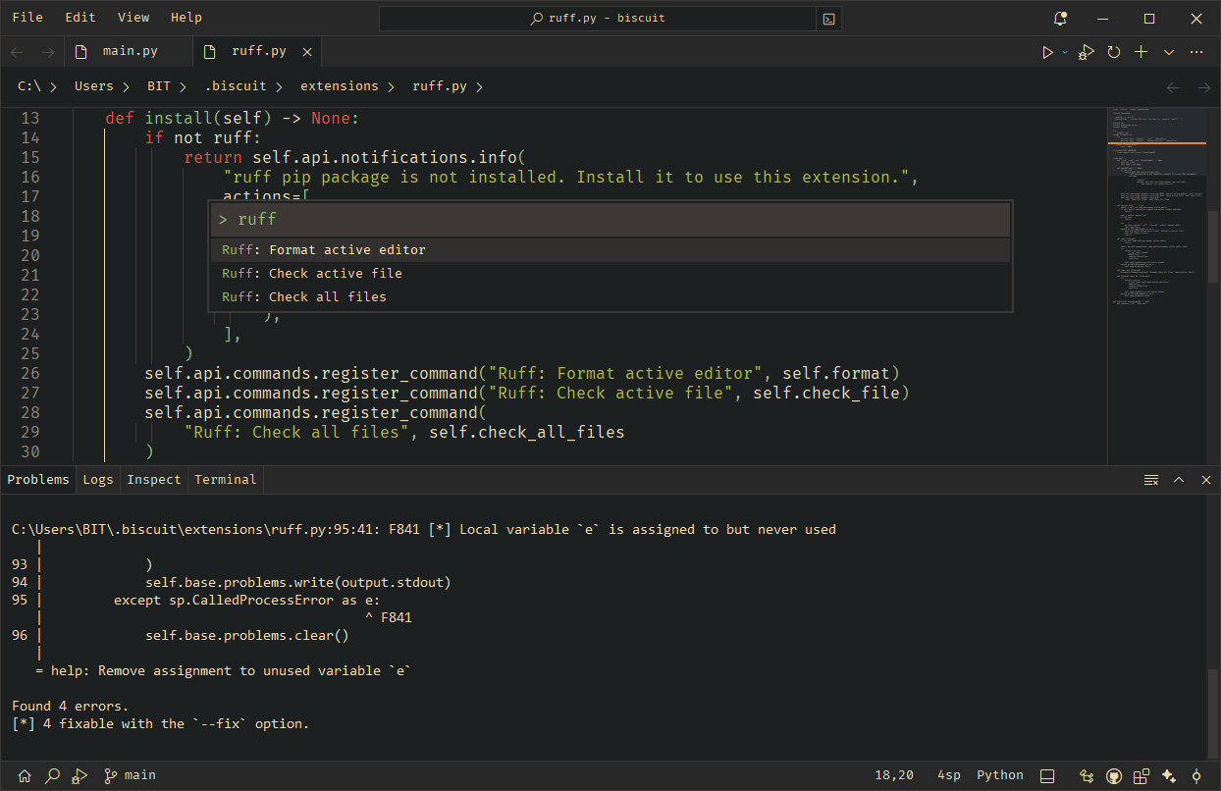
Task: Click the ruff.py breadcrumb segment
Action: point(440,86)
